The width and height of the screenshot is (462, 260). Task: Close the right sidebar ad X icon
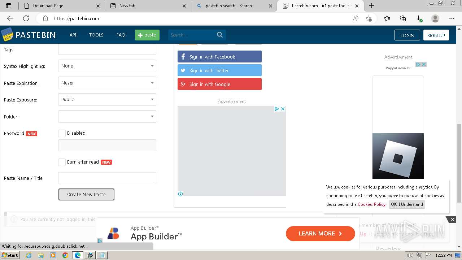[424, 64]
